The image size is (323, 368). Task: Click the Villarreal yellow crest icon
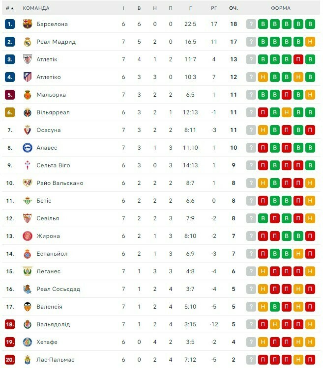28,112
